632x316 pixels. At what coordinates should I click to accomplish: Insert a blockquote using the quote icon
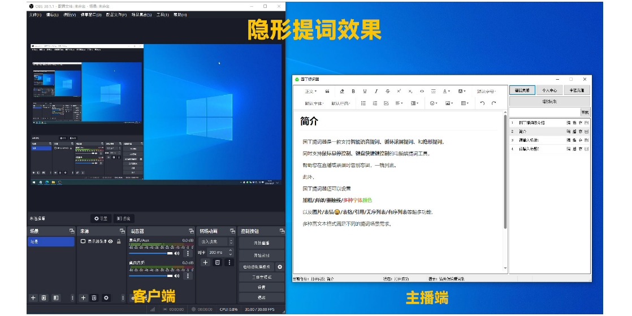tap(327, 91)
